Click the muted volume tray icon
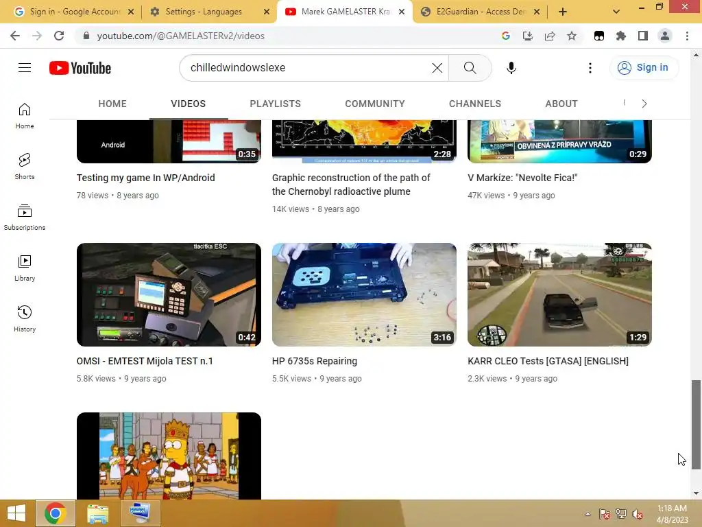This screenshot has height=527, width=702. [637, 514]
